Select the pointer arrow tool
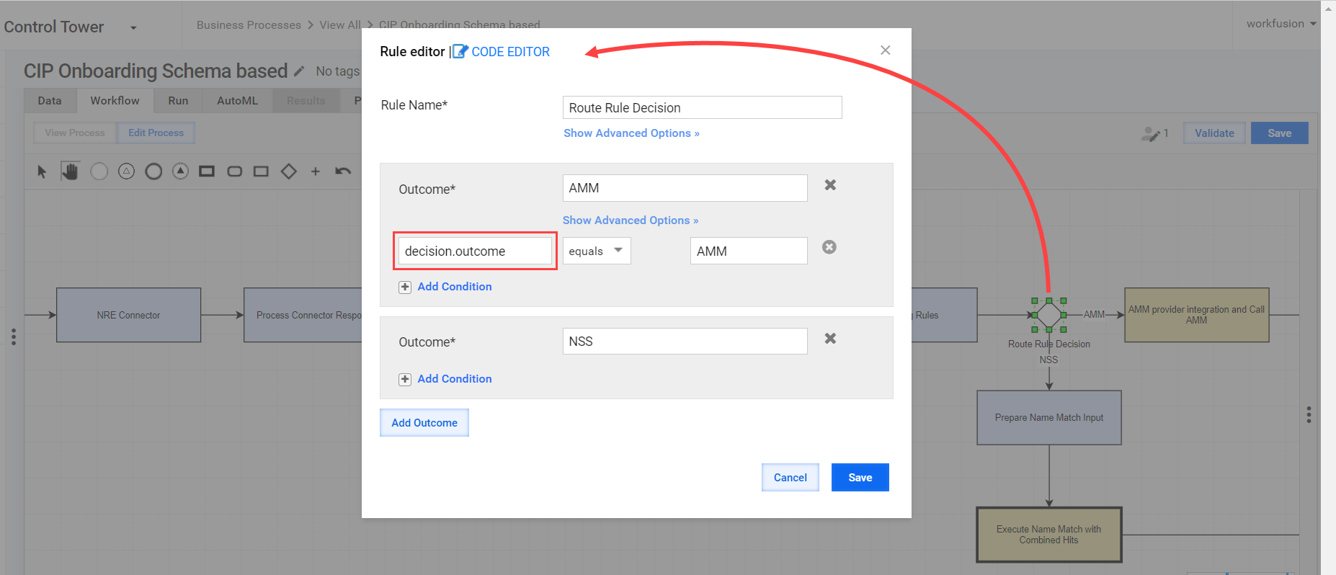The image size is (1336, 575). coord(42,171)
